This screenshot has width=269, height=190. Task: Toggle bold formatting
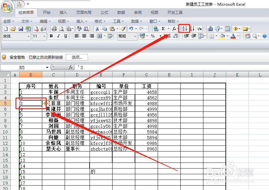pos(51,36)
